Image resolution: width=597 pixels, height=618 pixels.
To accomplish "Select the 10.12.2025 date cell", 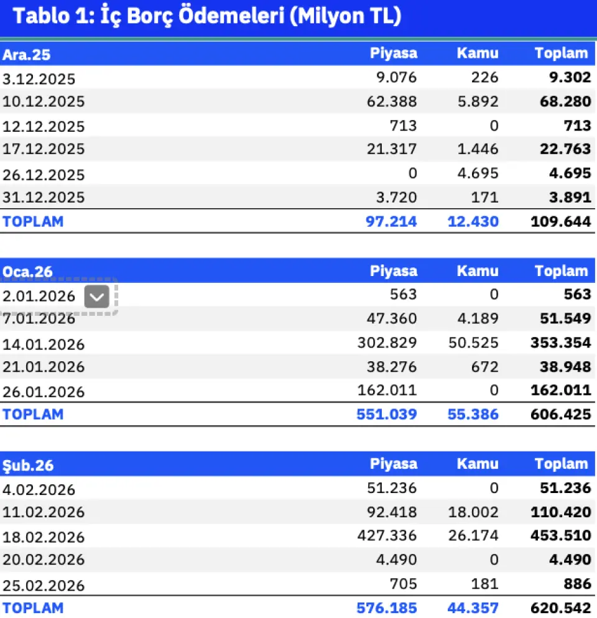I will 44,101.
